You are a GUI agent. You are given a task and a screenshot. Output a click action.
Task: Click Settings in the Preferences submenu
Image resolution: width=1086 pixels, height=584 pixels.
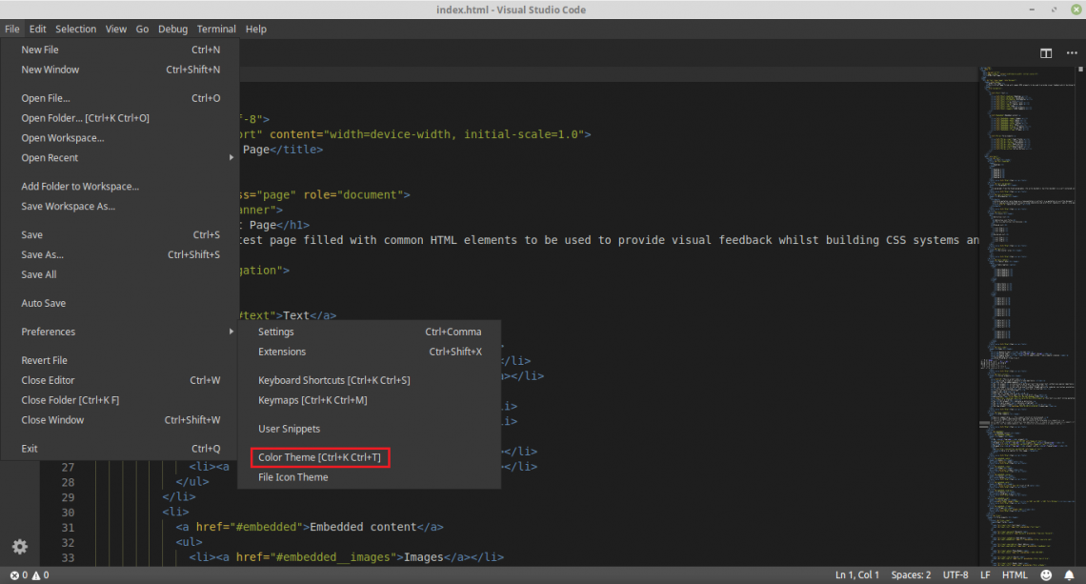(276, 332)
